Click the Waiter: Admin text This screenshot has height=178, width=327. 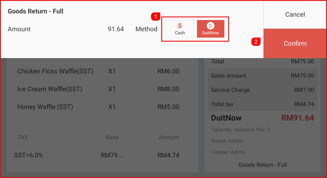click(227, 141)
